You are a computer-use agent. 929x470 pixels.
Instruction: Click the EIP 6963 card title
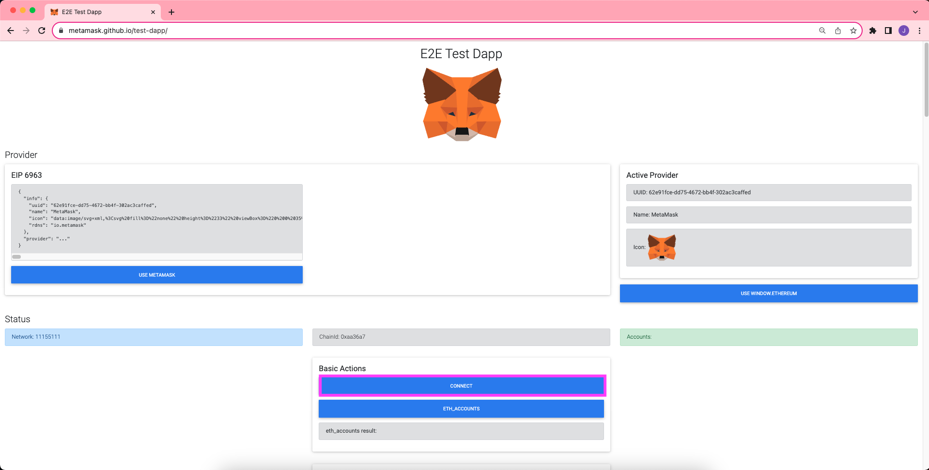pos(27,175)
